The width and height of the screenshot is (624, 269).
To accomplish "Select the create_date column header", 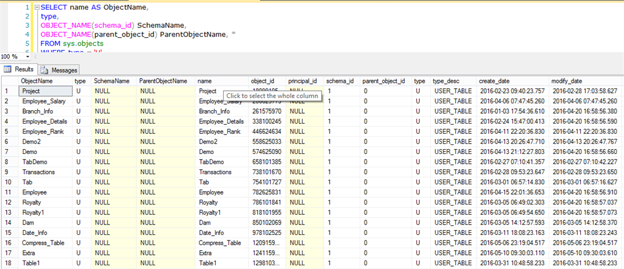I will point(495,81).
